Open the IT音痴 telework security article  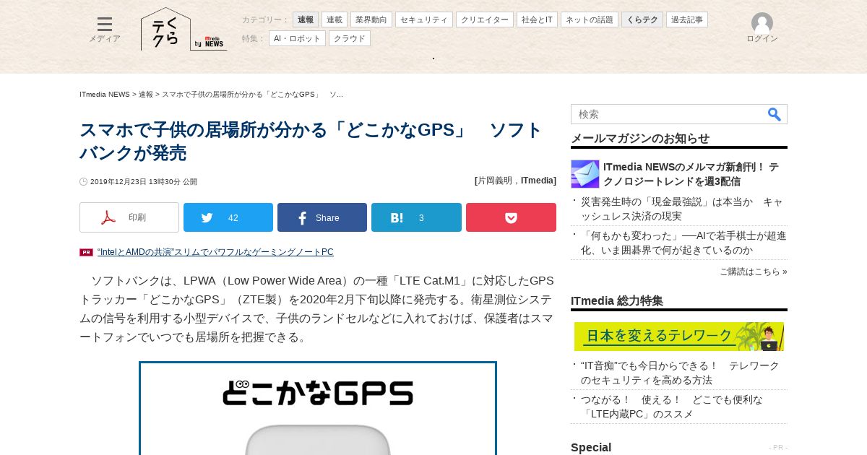click(680, 373)
